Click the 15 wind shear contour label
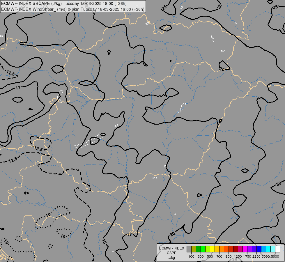This screenshot has width=285, height=262. pos(104,241)
